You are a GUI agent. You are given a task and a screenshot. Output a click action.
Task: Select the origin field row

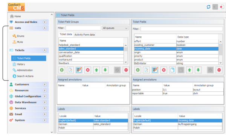coord(176,52)
